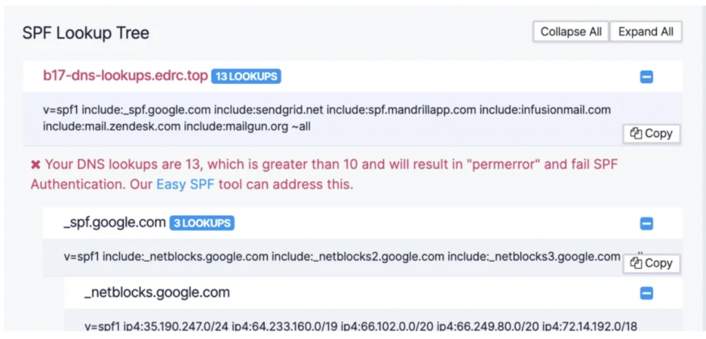Click the white b17-dns-lookups.edrc.top header bar
The height and width of the screenshot is (339, 706).
click(352, 76)
